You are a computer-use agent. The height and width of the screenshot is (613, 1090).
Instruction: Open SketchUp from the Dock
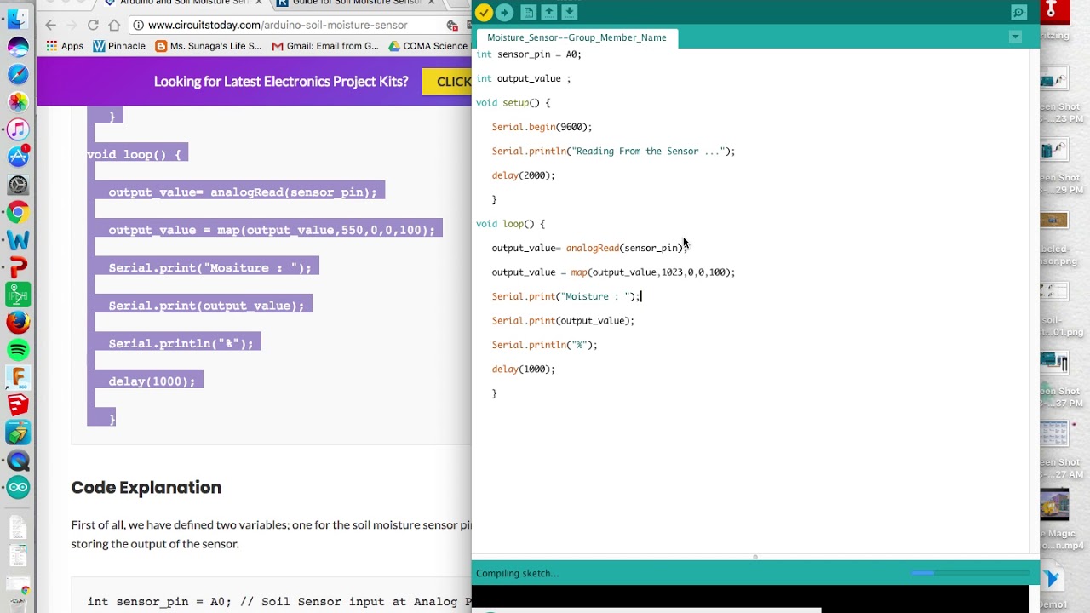pyautogui.click(x=18, y=404)
